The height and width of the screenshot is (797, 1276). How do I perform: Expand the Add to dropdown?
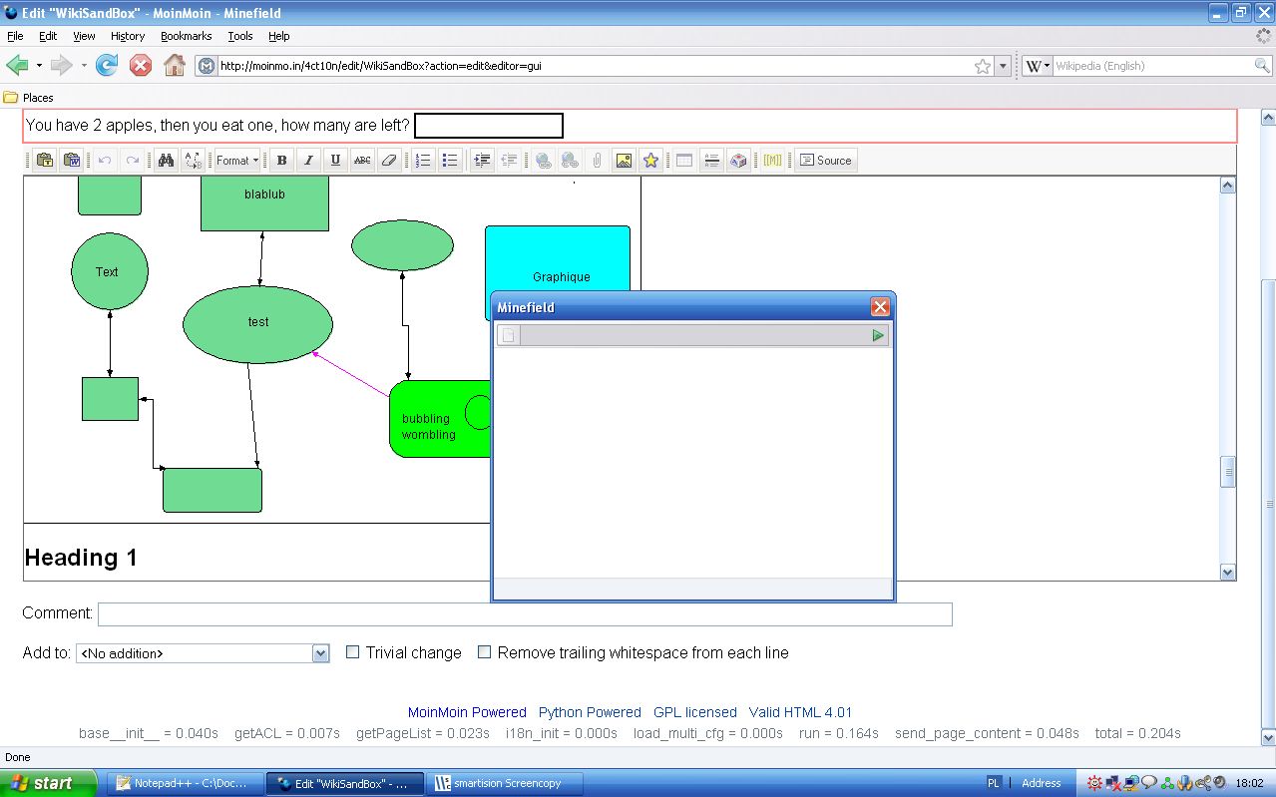[320, 653]
